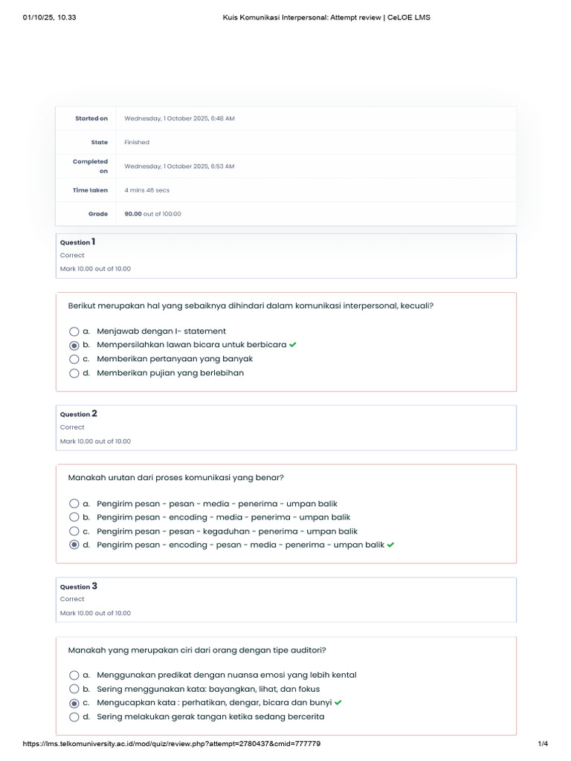Image resolution: width=571 pixels, height=761 pixels.
Task: Select option c. with kegaduhan in sequence
Action: coord(74,531)
